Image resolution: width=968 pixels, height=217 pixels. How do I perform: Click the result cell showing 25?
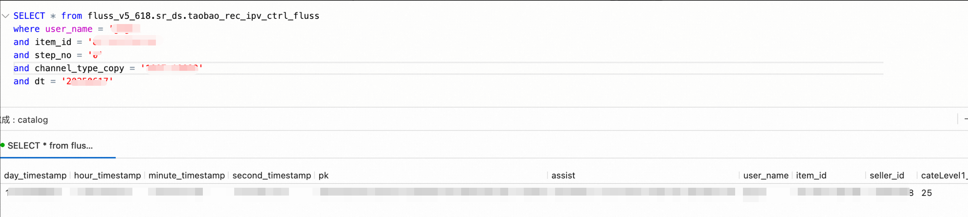(926, 193)
